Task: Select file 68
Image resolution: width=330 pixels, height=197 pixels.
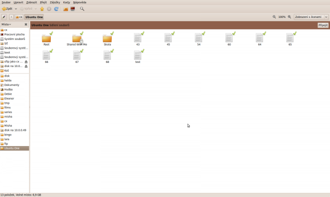Action: coord(107,56)
